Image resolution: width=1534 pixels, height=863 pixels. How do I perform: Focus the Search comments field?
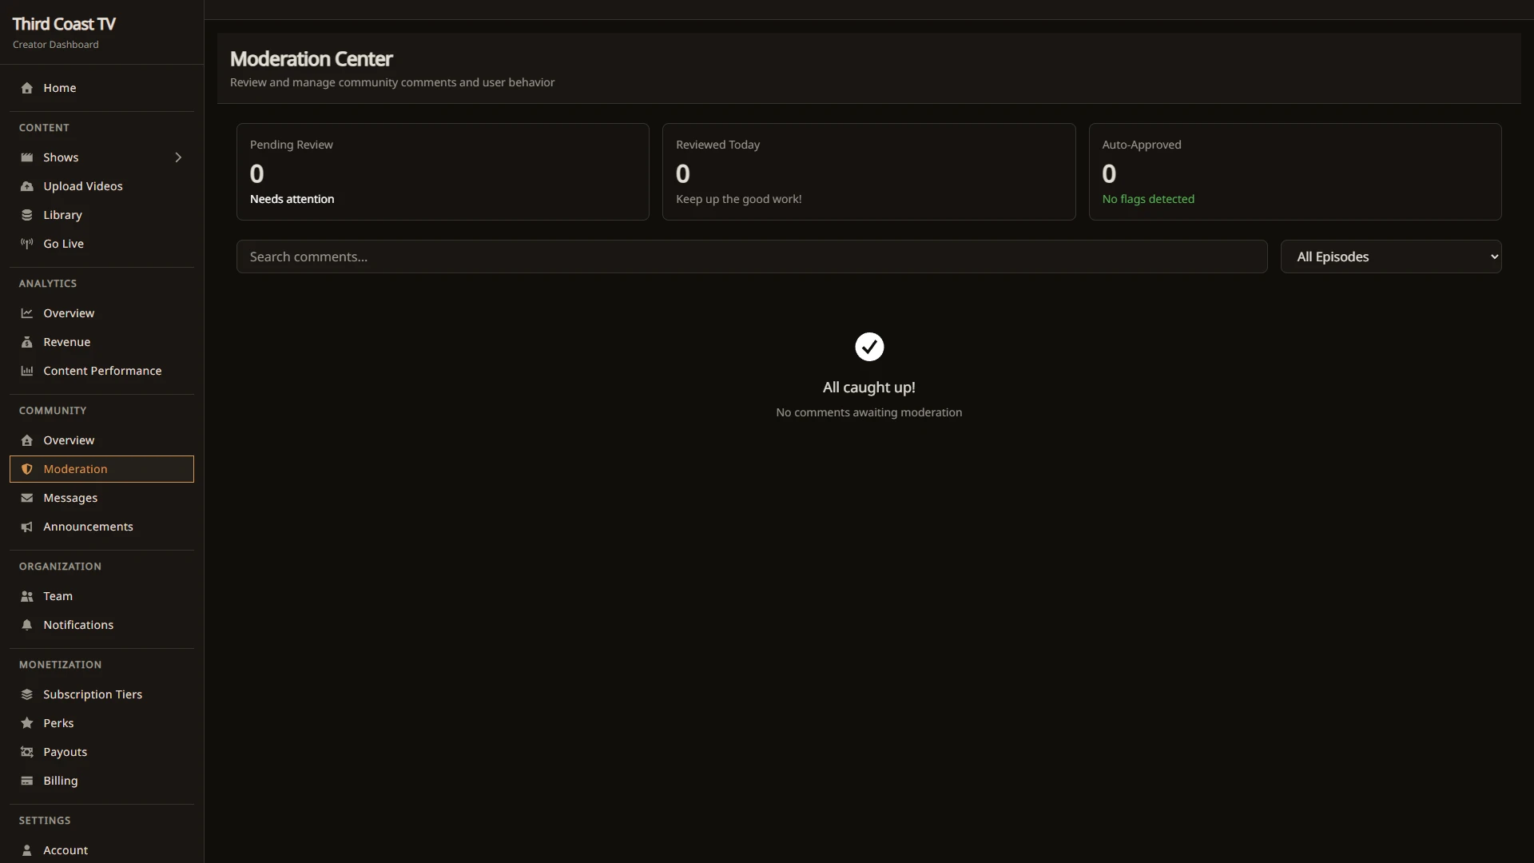pos(752,257)
